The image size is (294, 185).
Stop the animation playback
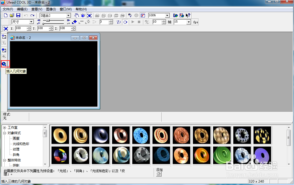(139, 22)
